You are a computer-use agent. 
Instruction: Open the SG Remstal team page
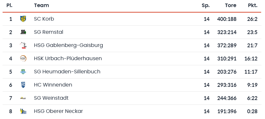[x=49, y=32]
